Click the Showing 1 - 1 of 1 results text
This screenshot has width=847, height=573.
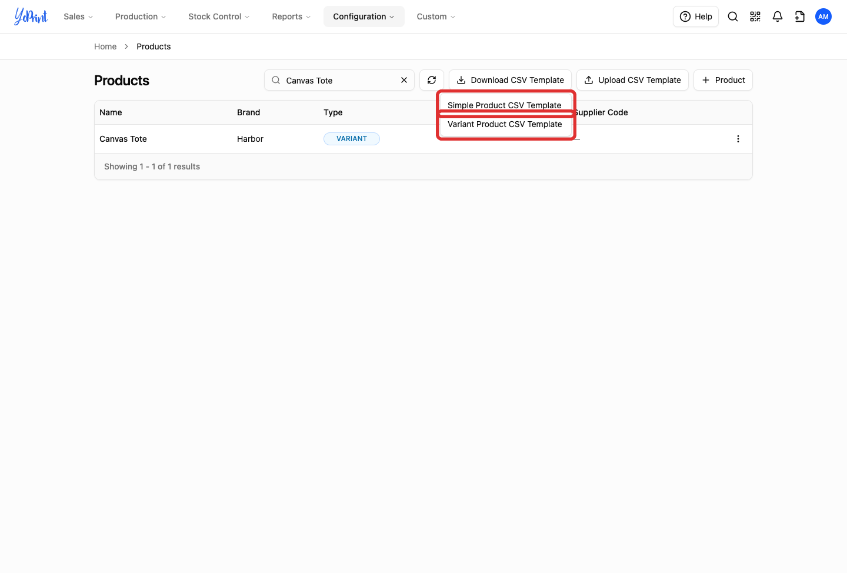(152, 166)
